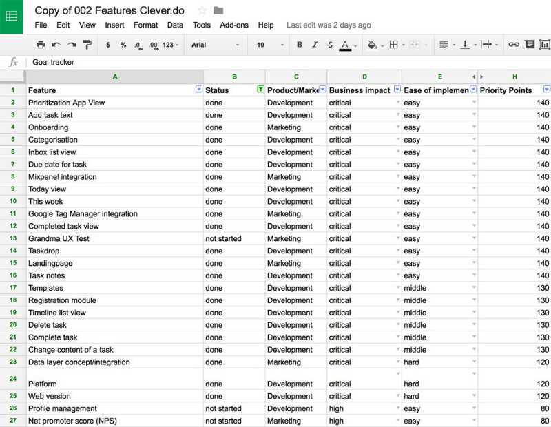Toggle bold text formatting

tap(299, 45)
